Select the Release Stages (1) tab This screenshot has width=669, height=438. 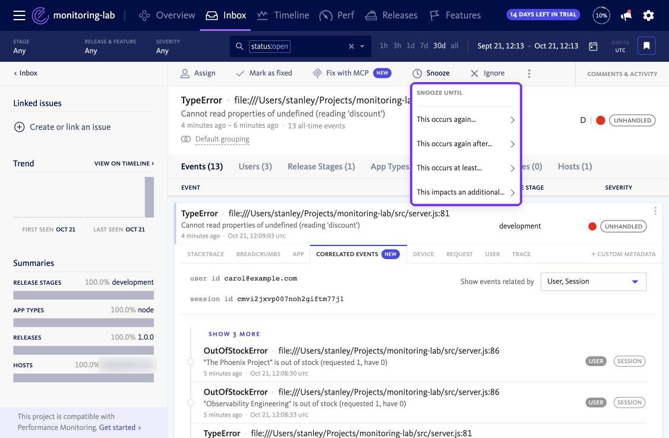click(x=321, y=166)
